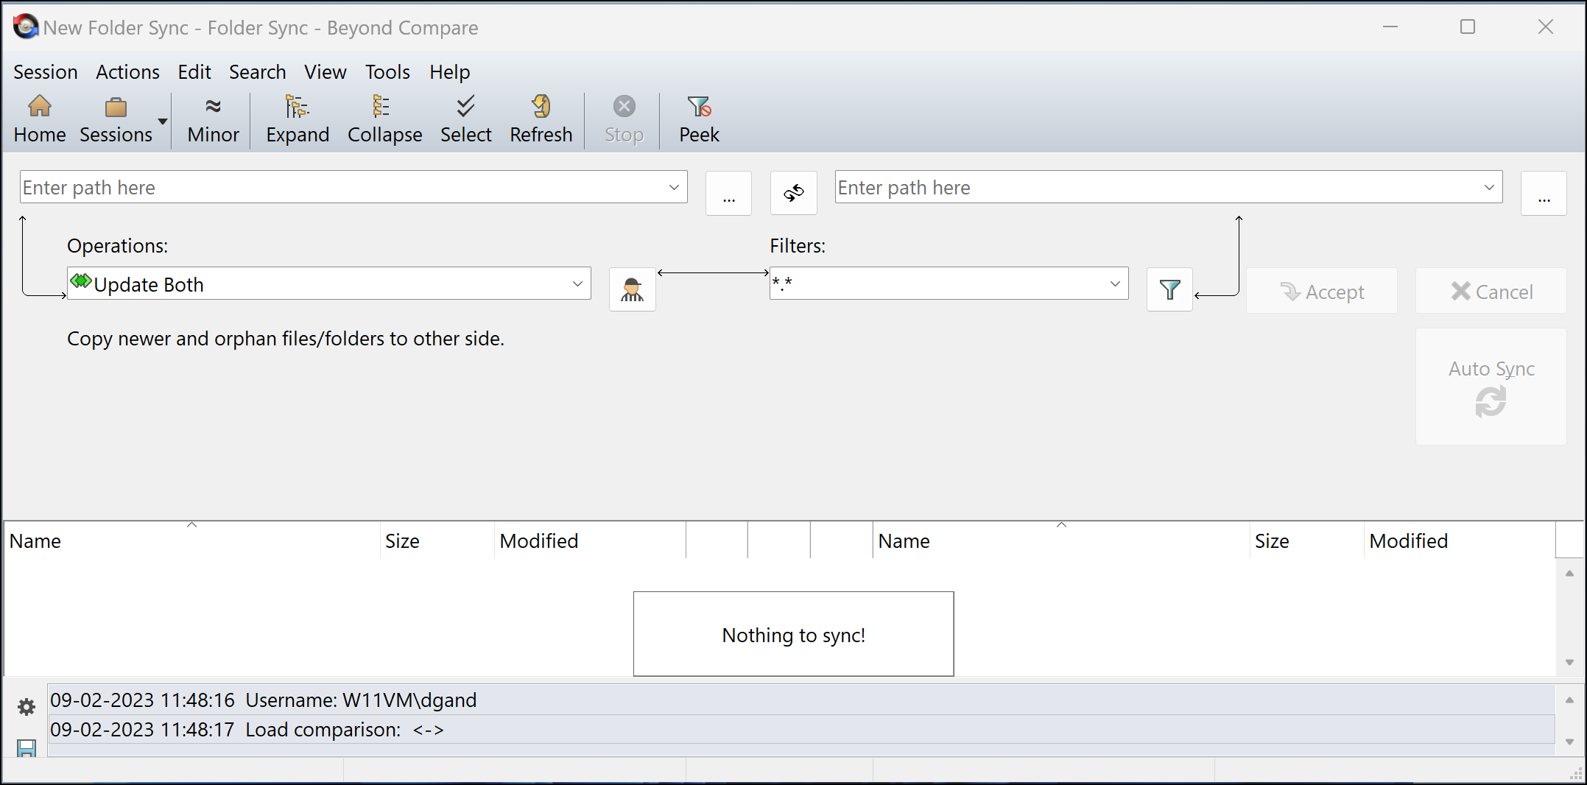Click log panel scrollbar up arrow
Screen dimensions: 1587x785
coord(1569,700)
